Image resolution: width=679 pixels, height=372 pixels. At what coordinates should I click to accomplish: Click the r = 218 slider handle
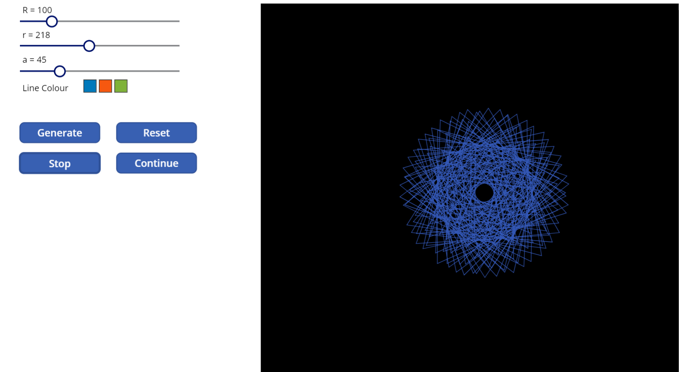(89, 46)
